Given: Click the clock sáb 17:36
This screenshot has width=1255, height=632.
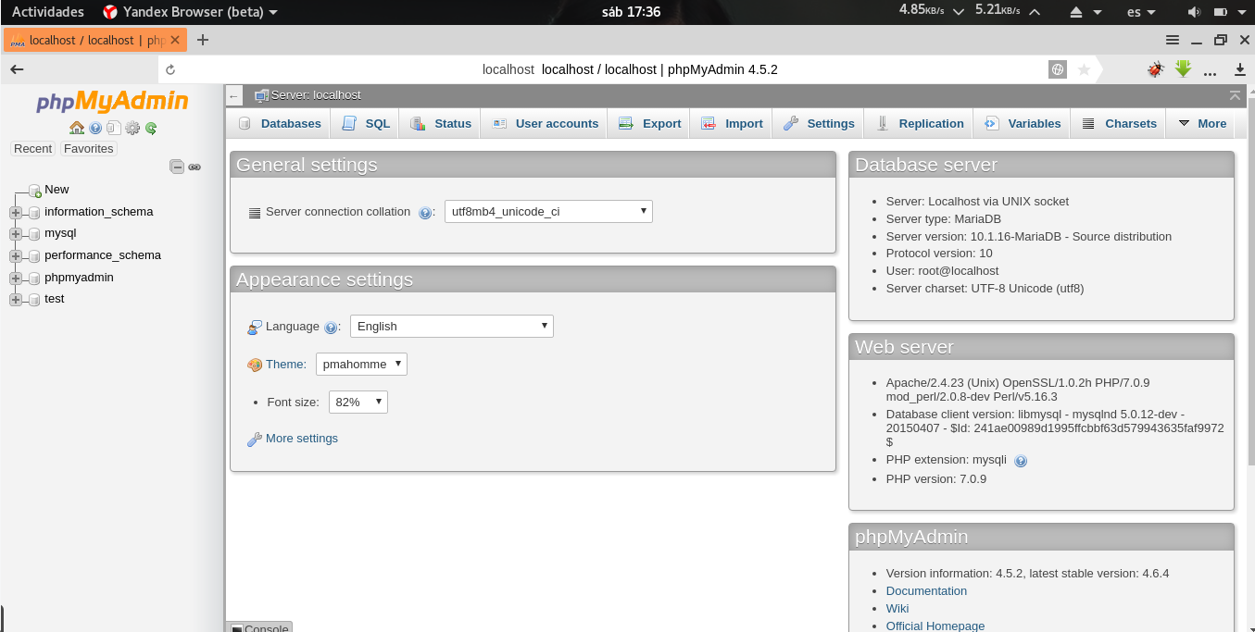Looking at the screenshot, I should (x=630, y=12).
